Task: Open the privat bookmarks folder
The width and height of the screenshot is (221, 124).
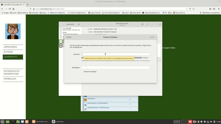Action: coord(13,13)
